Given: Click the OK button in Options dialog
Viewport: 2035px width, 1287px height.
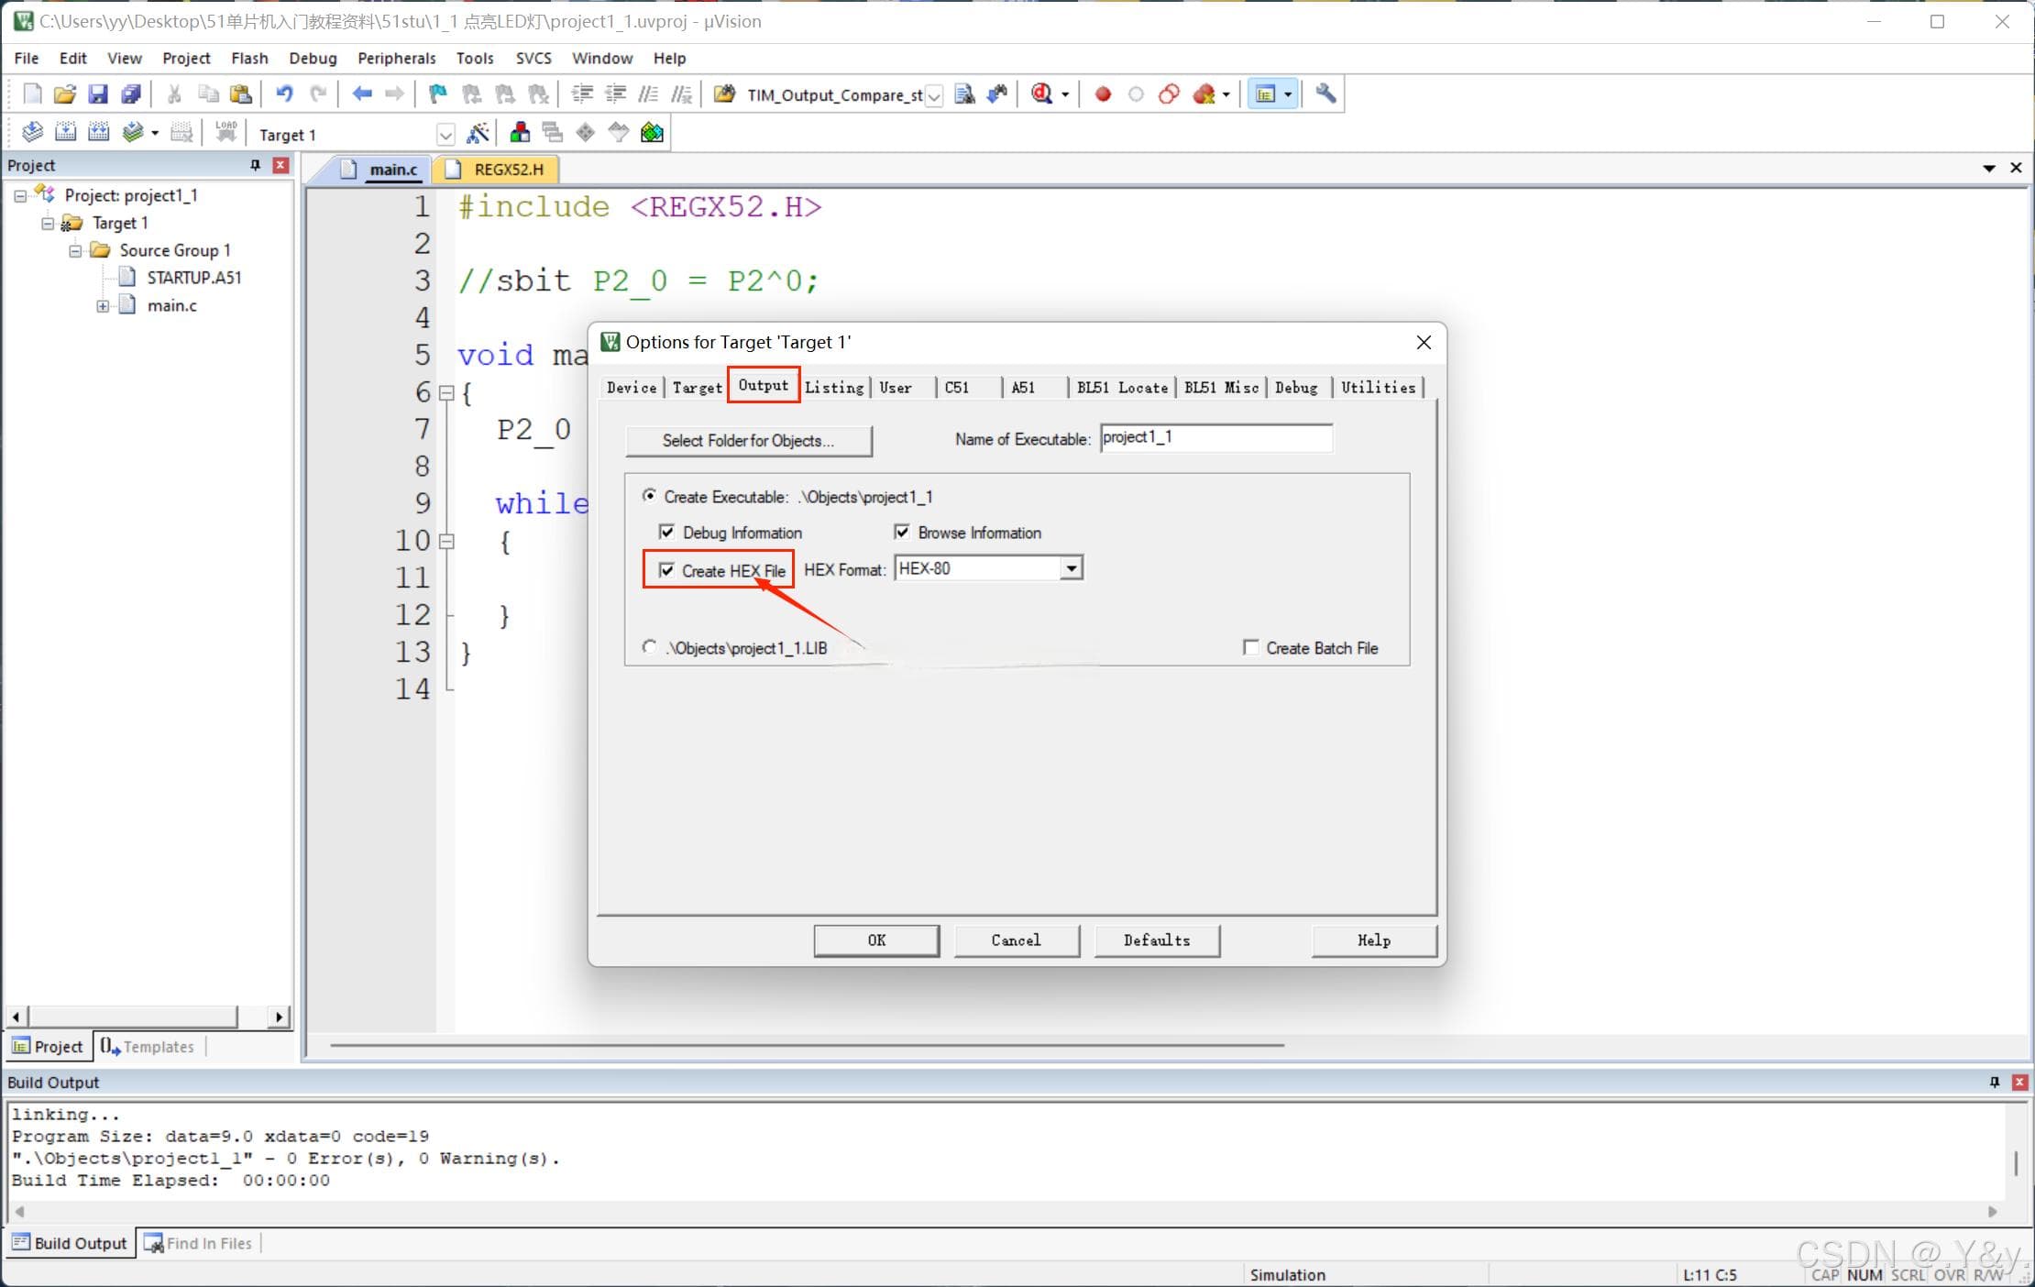Looking at the screenshot, I should pyautogui.click(x=876, y=940).
